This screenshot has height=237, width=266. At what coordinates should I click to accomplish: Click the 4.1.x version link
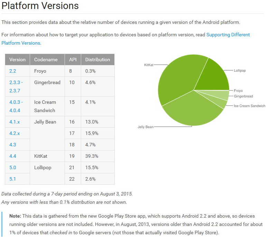click(x=15, y=122)
